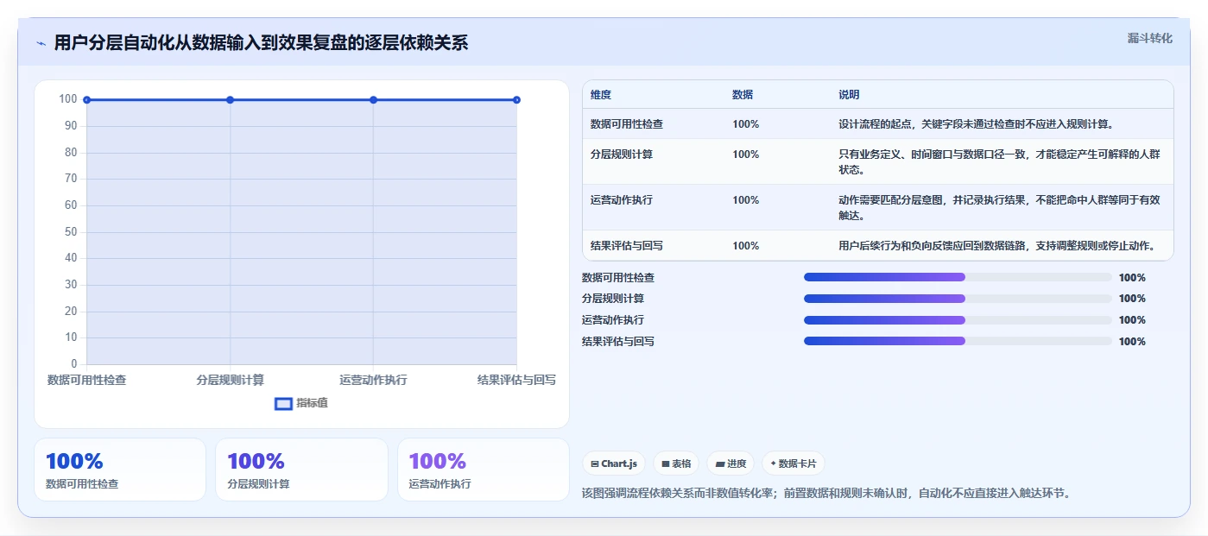The height and width of the screenshot is (536, 1208).
Task: Click the 漏斗转化 label in the header
Action: tap(1149, 38)
